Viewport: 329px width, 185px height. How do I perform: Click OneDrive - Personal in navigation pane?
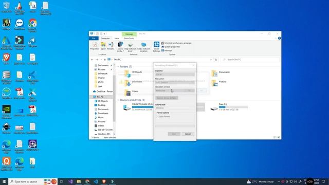coord(103,91)
